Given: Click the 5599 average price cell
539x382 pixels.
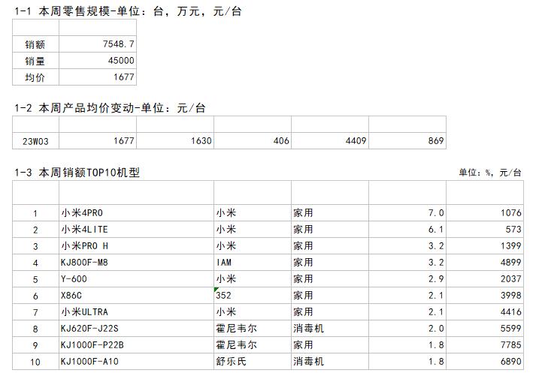Looking at the screenshot, I should 485,328.
